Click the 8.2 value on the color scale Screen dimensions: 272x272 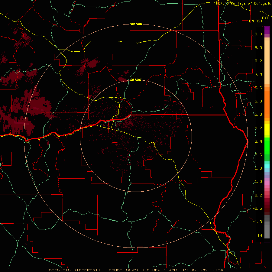point(258,61)
